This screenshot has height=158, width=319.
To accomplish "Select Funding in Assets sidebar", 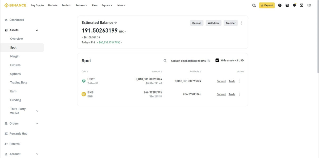I will coord(16,100).
